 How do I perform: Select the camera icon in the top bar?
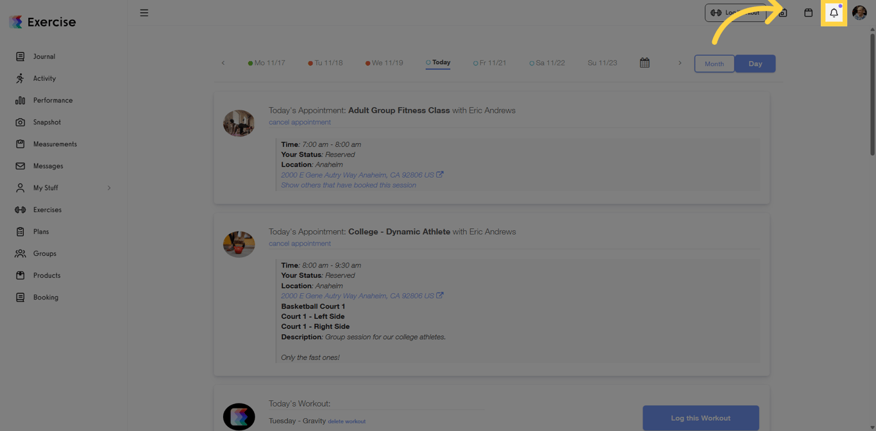click(783, 12)
